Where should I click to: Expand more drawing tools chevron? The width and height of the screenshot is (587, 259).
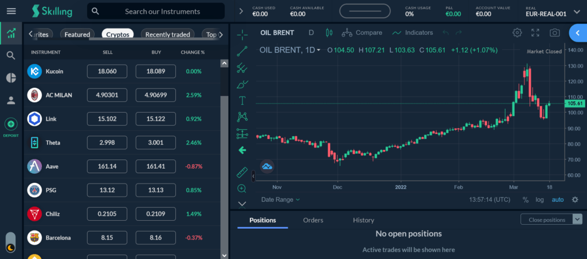click(x=242, y=204)
